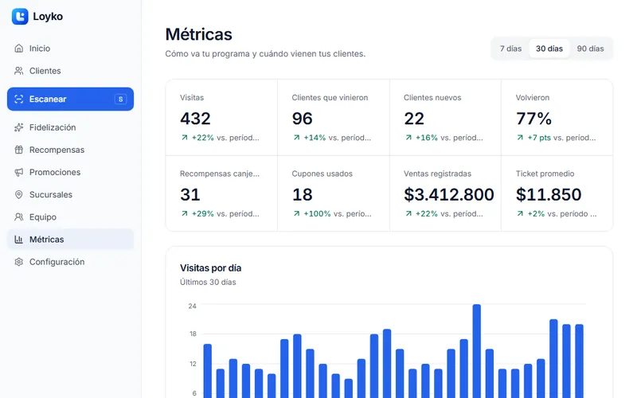Click the Equipo team icon
The image size is (637, 398).
(18, 217)
